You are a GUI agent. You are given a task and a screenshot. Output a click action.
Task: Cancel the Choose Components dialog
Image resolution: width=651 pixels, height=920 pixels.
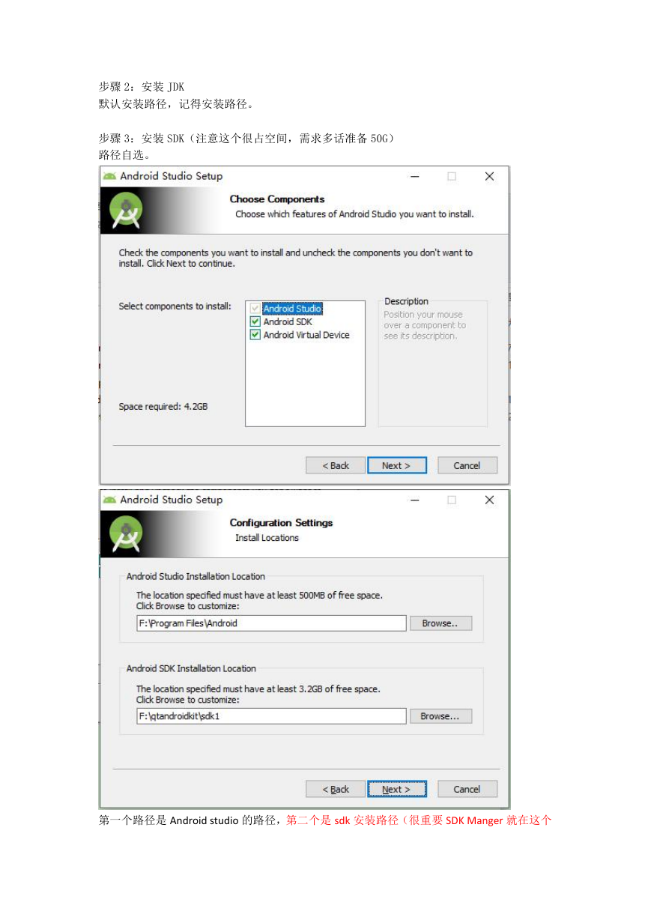[x=467, y=465]
